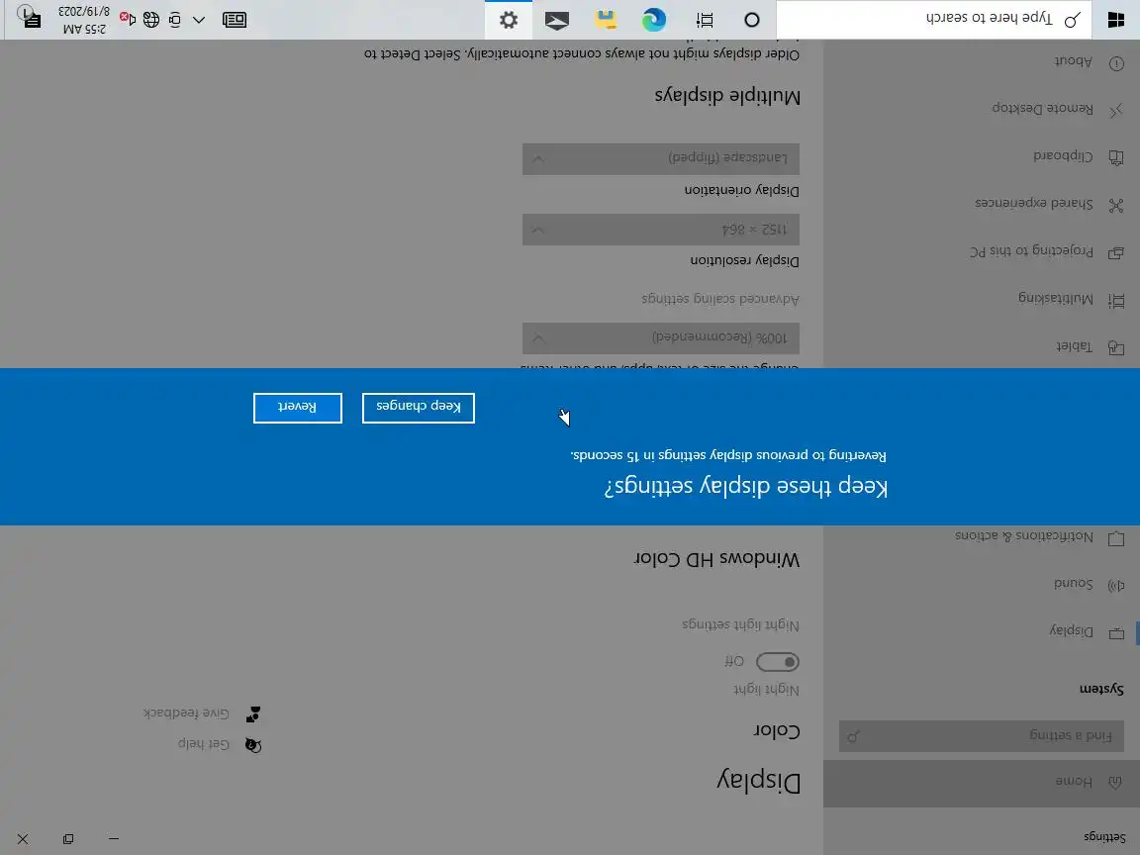1140x855 pixels.
Task: Click the Sound speaker icon in sidebar
Action: pos(1116,585)
